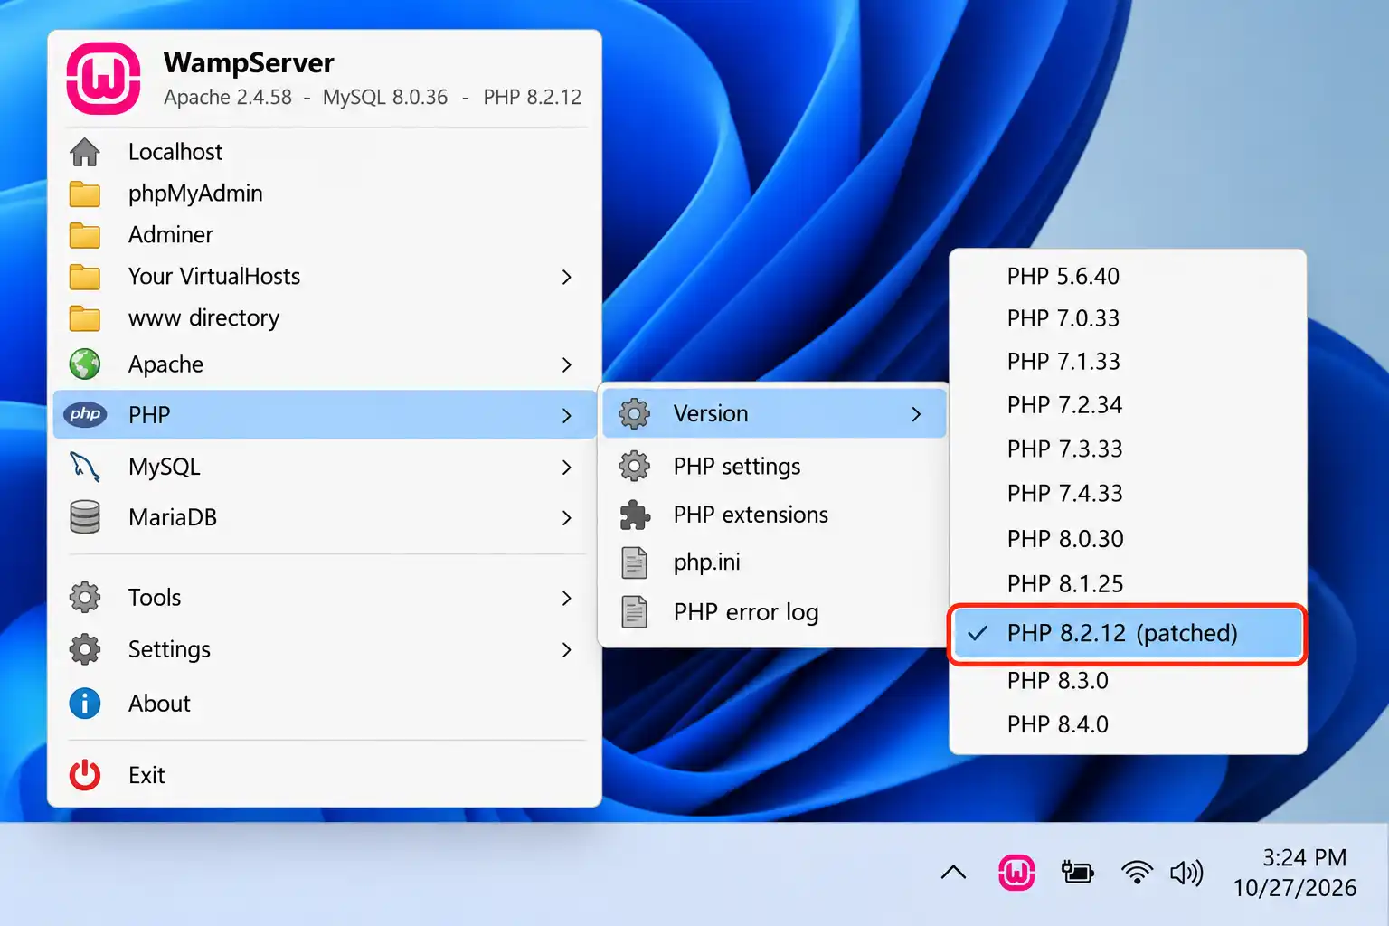Open Adminer entry
This screenshot has height=926, width=1389.
[x=324, y=235]
